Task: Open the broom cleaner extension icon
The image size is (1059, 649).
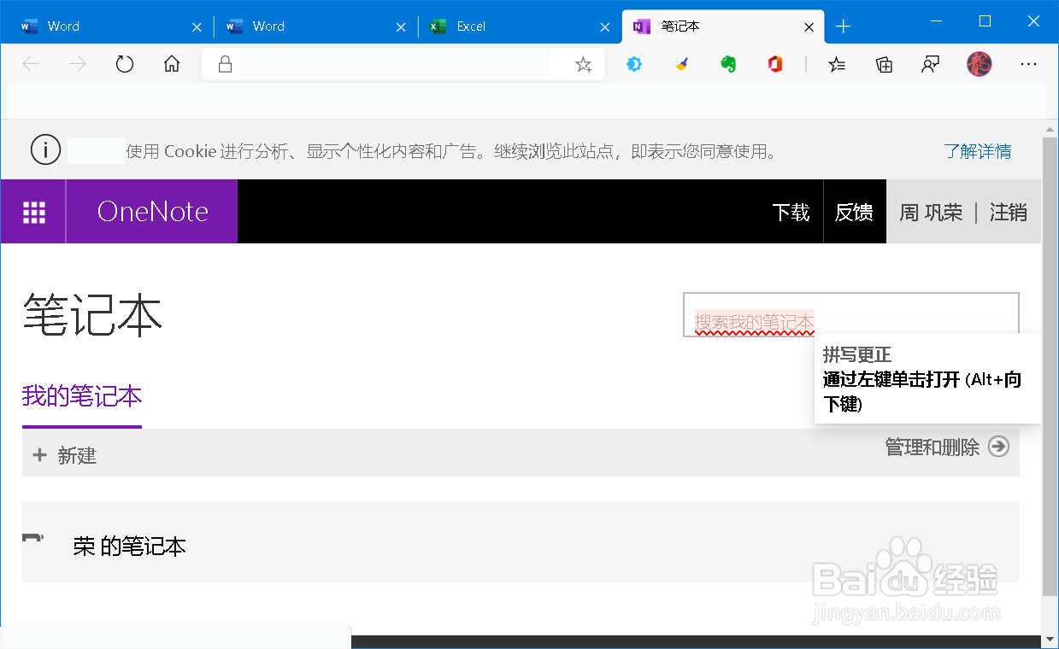Action: [681, 64]
